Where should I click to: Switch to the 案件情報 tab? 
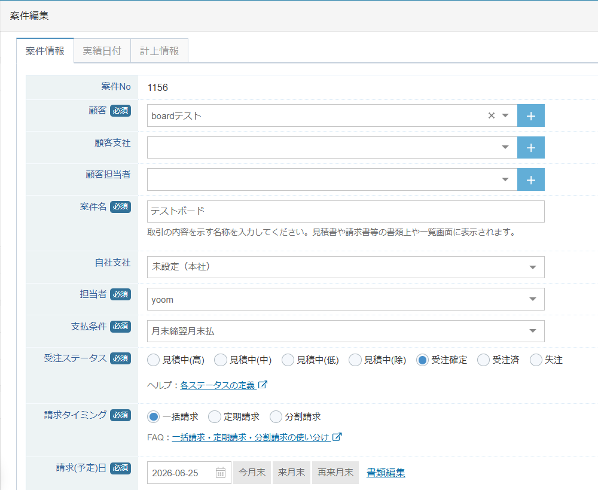click(45, 51)
